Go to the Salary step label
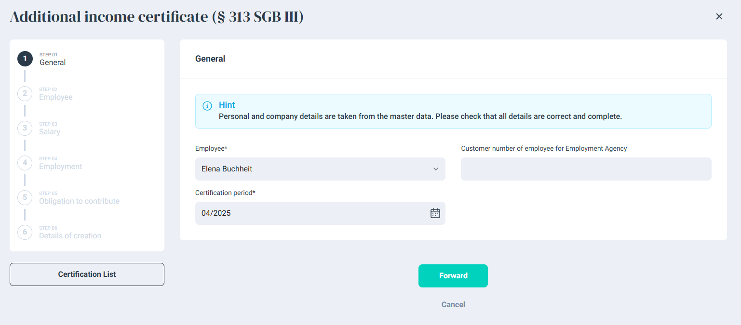 coord(50,132)
